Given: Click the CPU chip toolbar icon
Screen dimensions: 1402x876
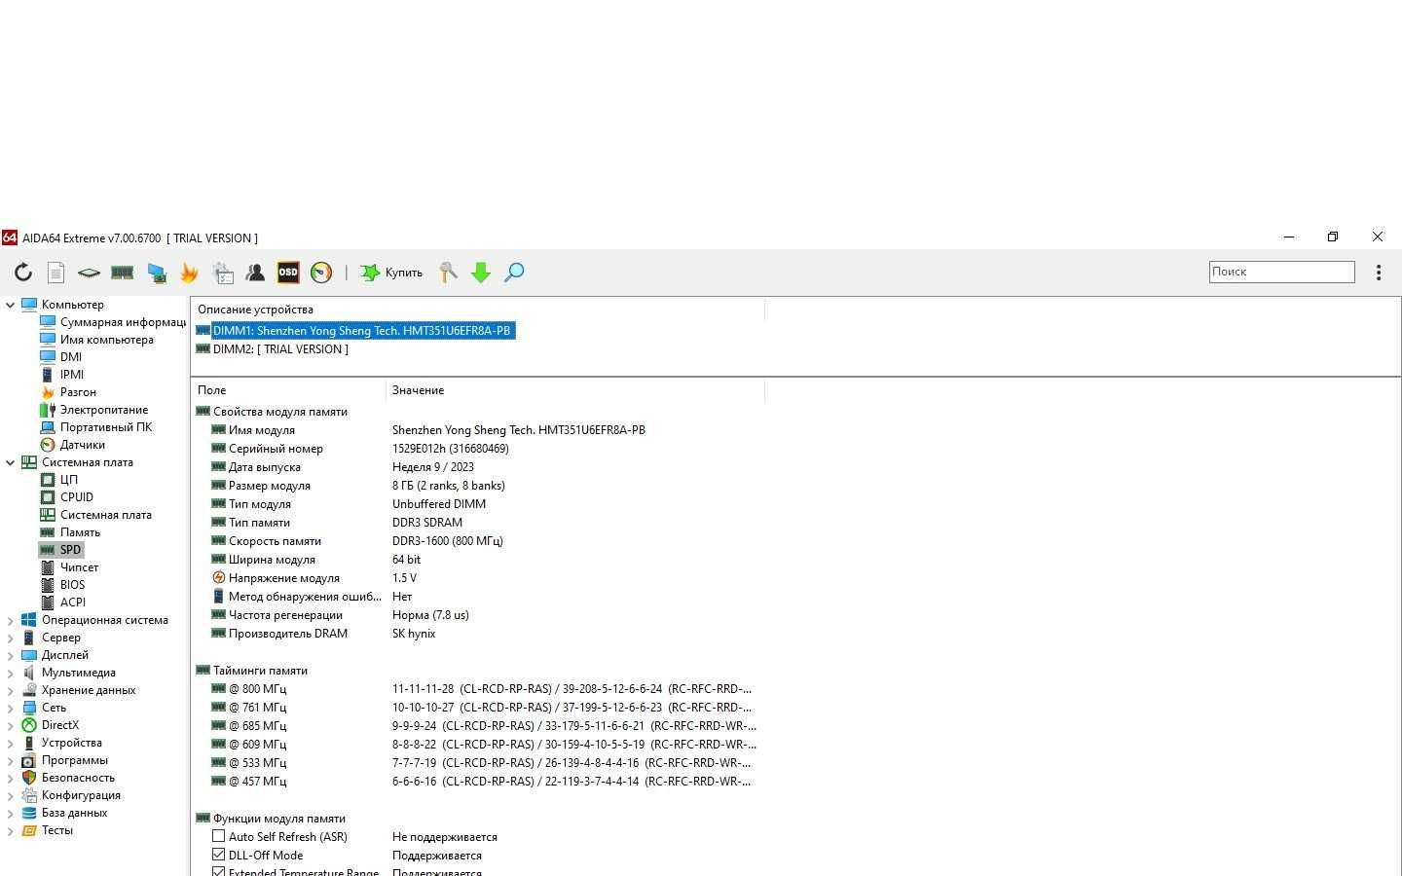Looking at the screenshot, I should [89, 273].
